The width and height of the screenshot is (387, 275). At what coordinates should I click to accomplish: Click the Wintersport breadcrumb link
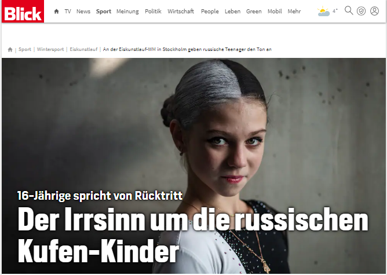coord(50,50)
